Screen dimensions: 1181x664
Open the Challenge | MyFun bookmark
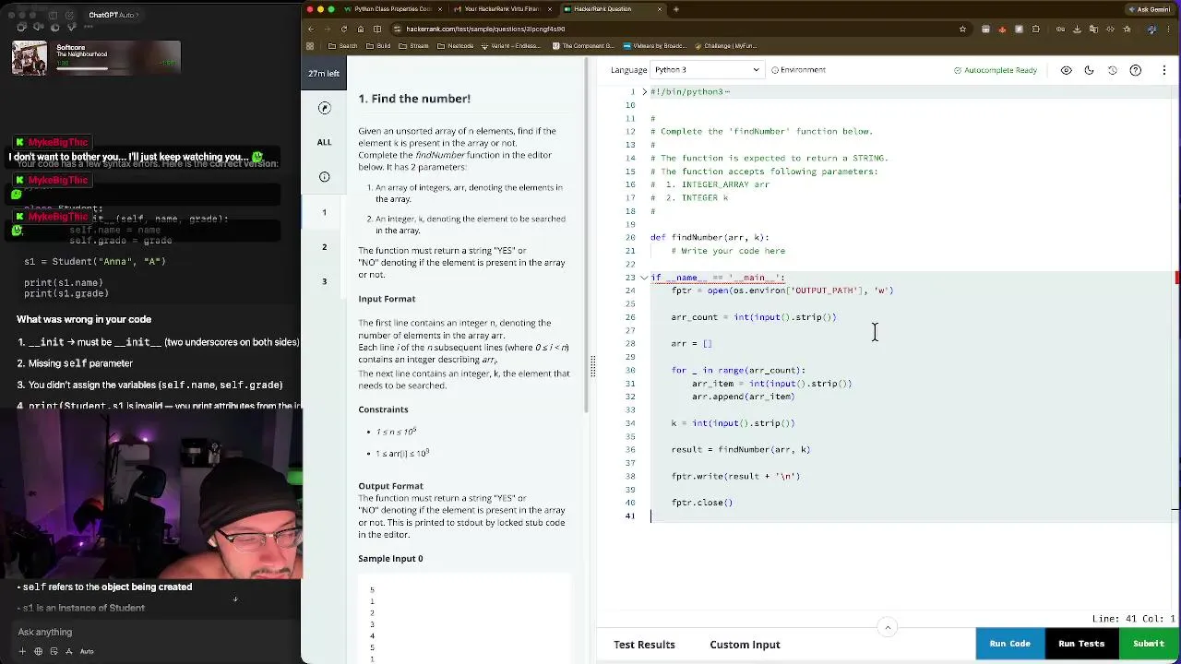[x=726, y=46]
